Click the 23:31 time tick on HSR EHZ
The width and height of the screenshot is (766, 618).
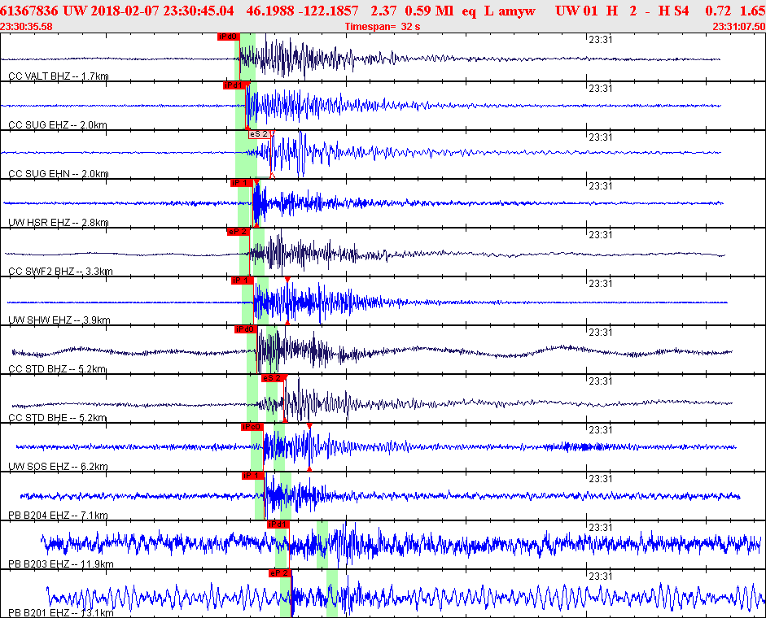(x=601, y=186)
